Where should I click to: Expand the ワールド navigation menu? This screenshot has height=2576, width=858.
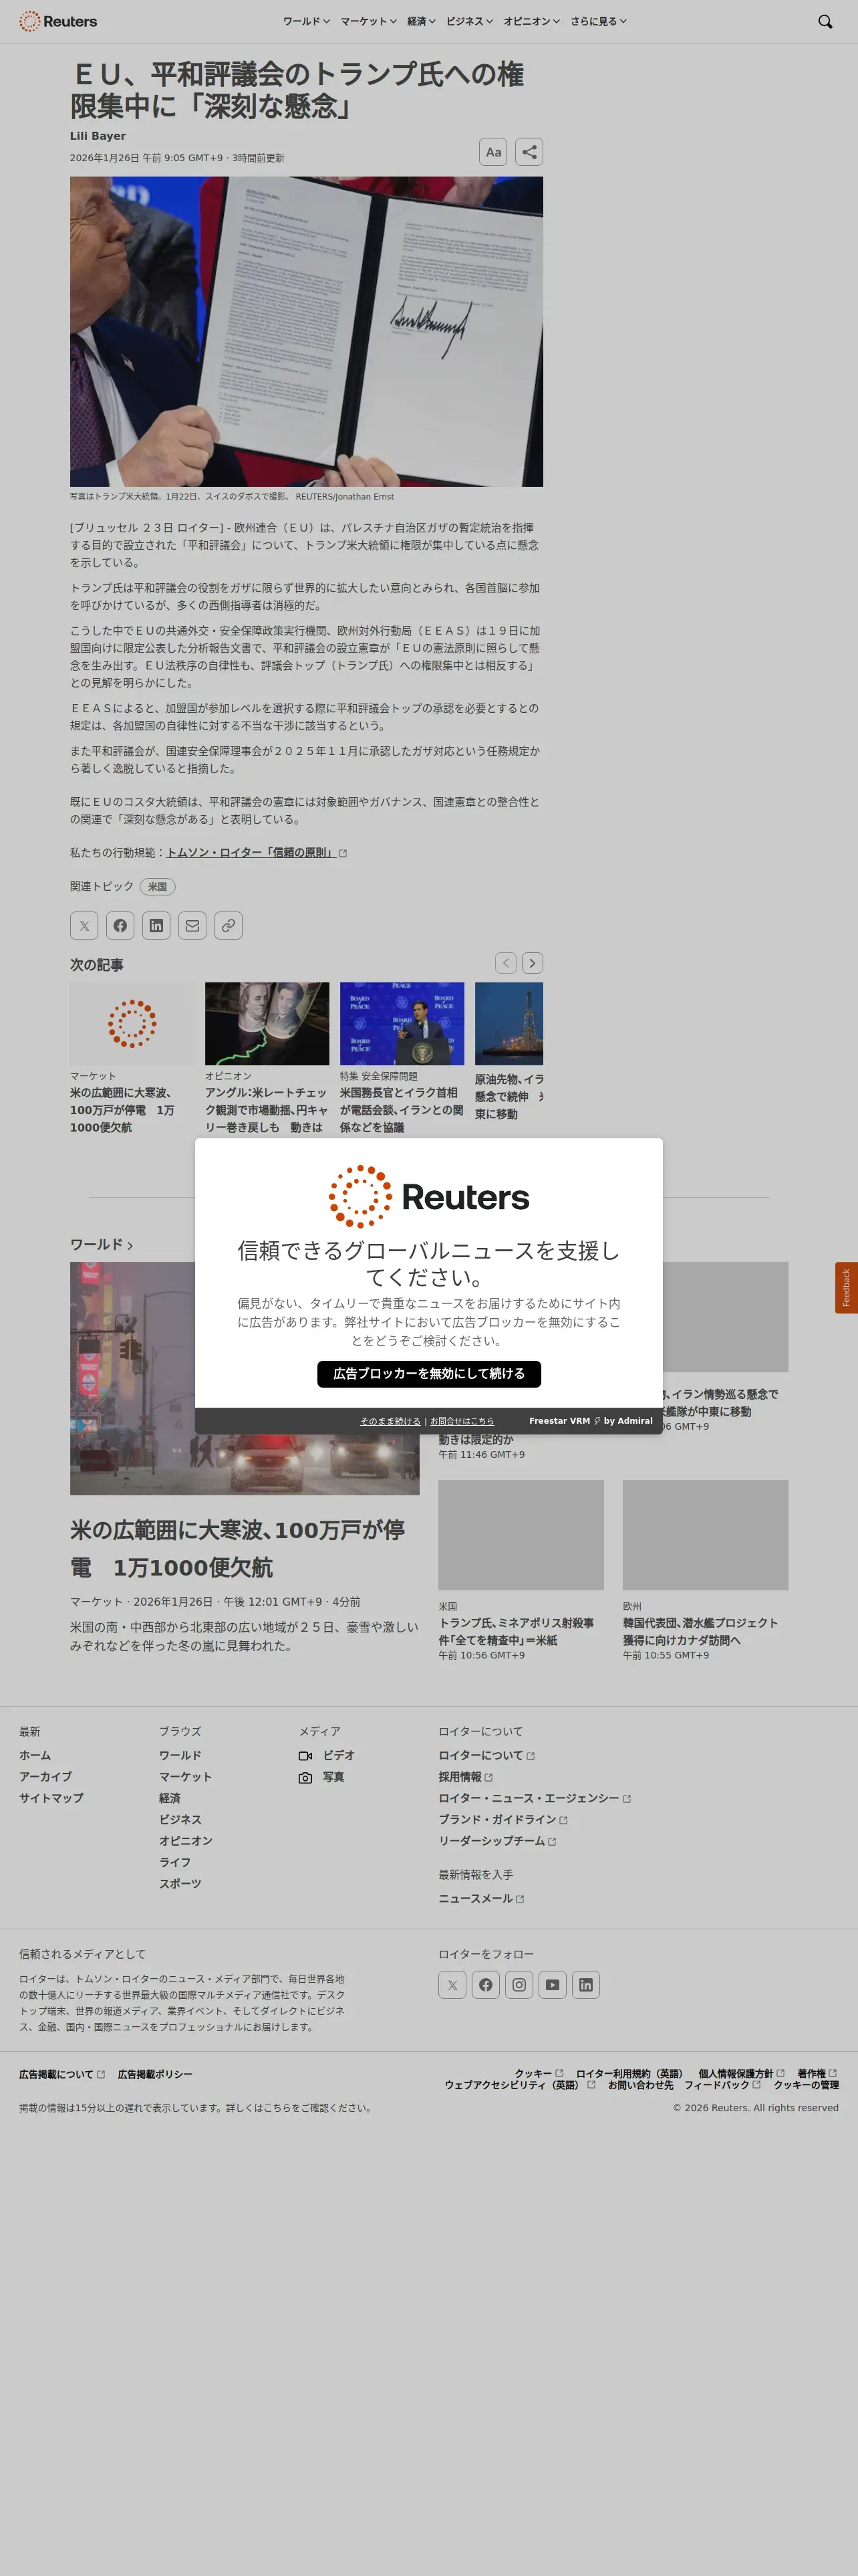[305, 21]
